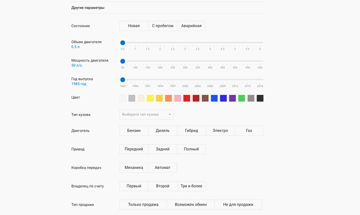Screen dimensions: 360x215
Task: Choose Возможен обмен sale type
Action: 191,204
